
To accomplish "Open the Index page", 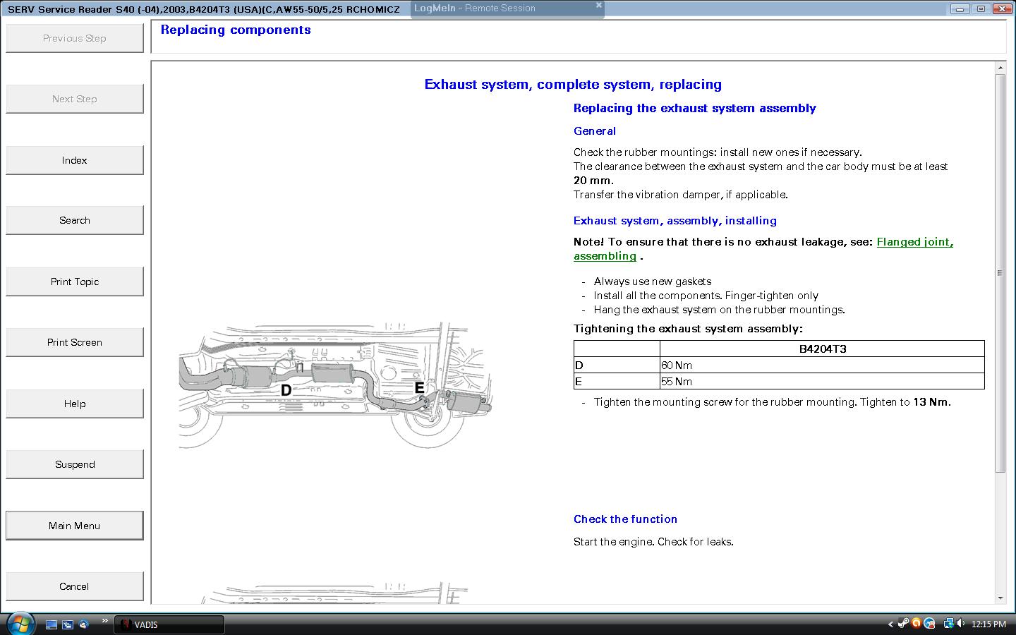I will 74,160.
